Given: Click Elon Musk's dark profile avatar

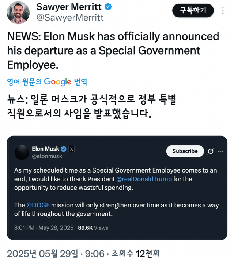Looking at the screenshot, I should click(22, 152).
